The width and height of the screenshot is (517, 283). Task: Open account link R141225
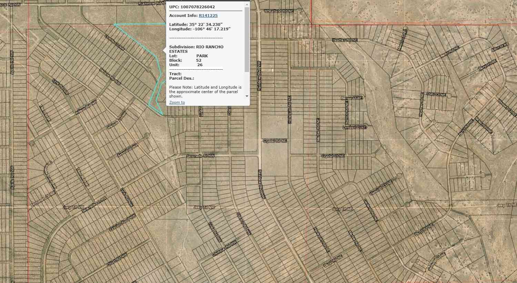(208, 16)
